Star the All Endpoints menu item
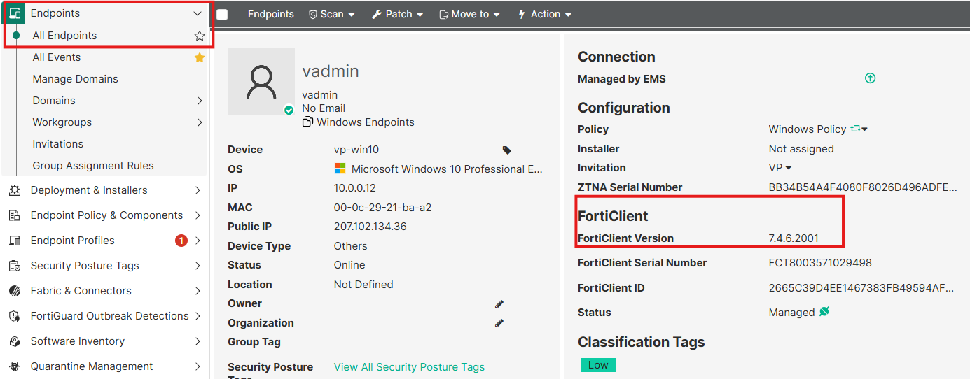970x379 pixels. click(x=200, y=36)
